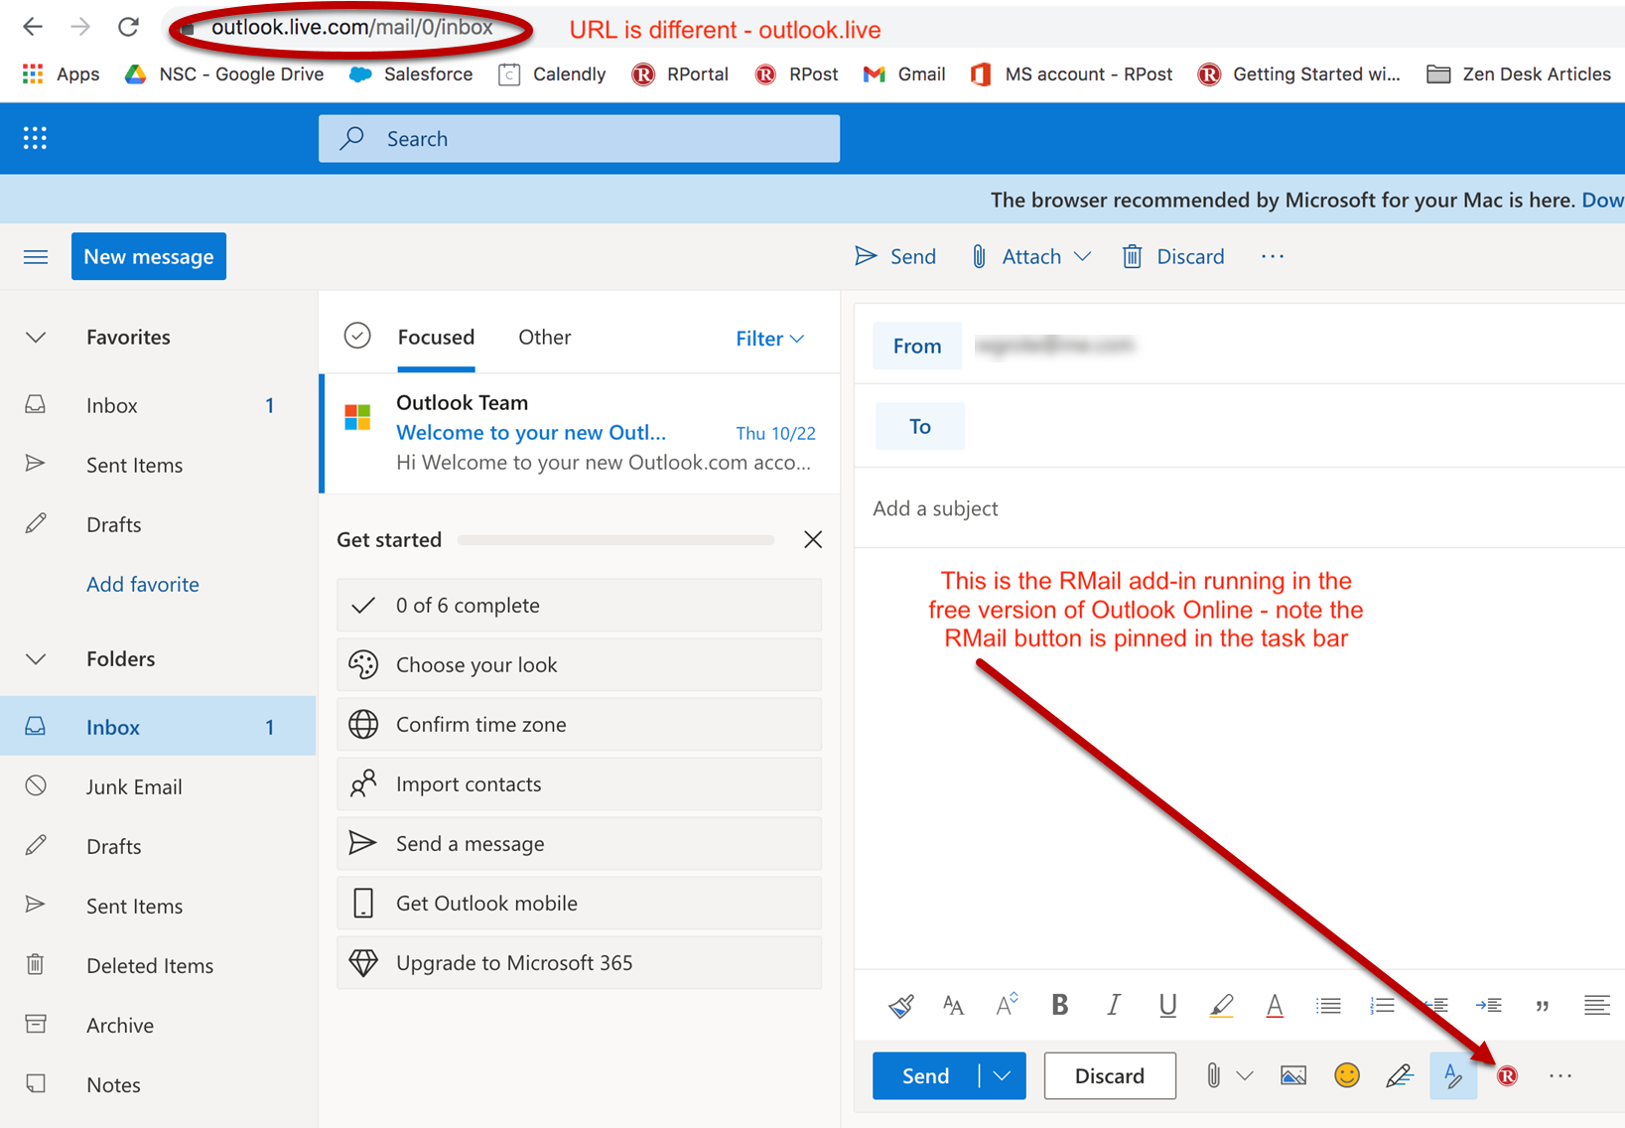Align paragraph text icon
Screen dimensions: 1625x1128
(1596, 1005)
